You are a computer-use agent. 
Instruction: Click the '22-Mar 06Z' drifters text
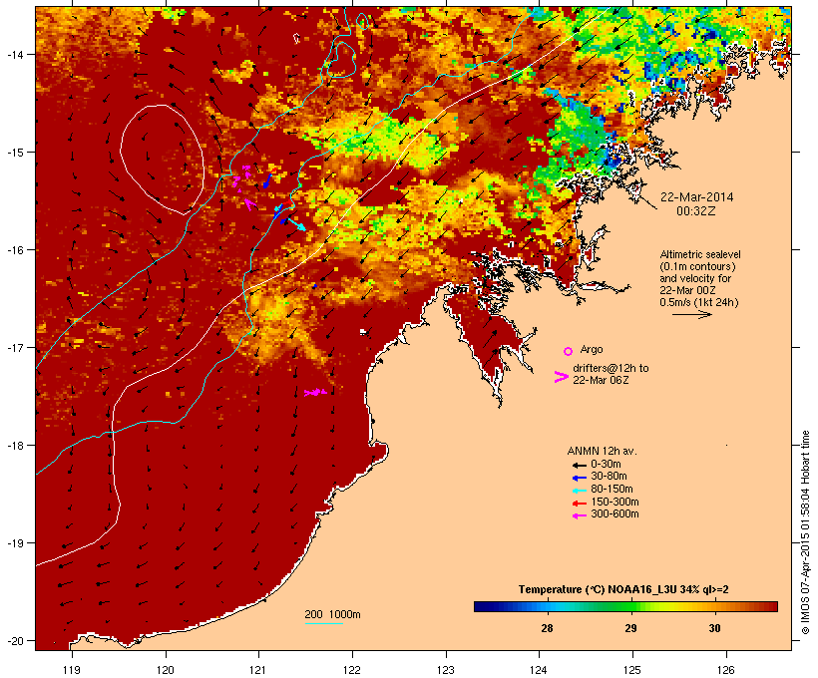click(601, 380)
